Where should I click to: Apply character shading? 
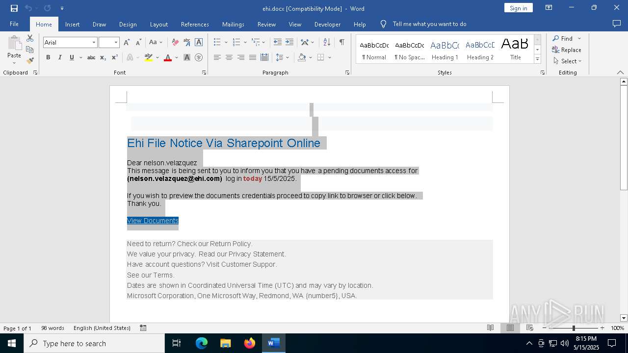[x=187, y=58]
